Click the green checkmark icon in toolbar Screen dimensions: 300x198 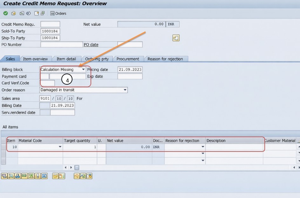tap(5, 13)
